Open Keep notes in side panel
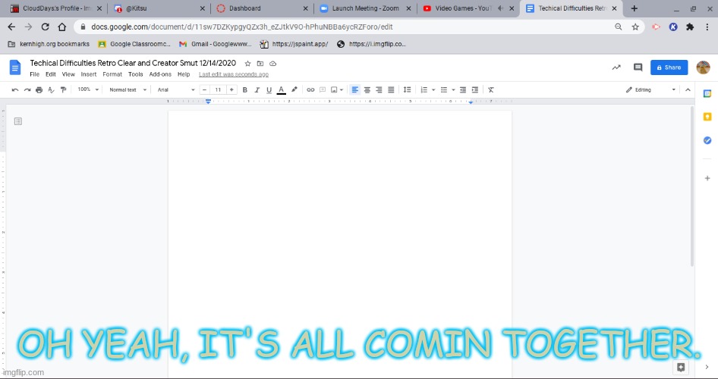 click(707, 117)
